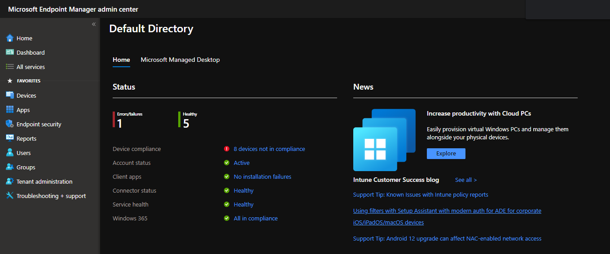
Task: Open Groups menu entry
Action: click(x=50, y=167)
